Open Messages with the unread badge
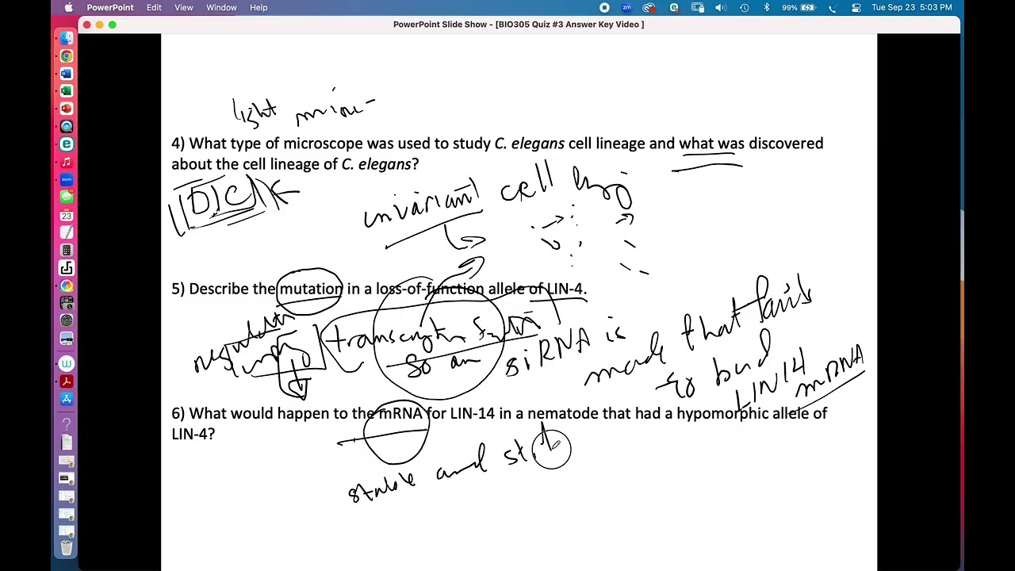The height and width of the screenshot is (571, 1015). (x=67, y=197)
